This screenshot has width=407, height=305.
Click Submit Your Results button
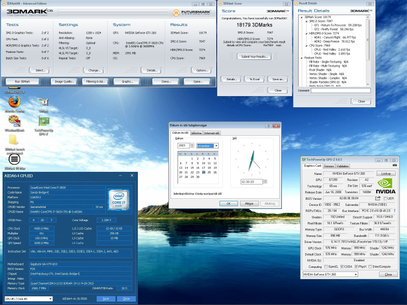[x=254, y=56]
